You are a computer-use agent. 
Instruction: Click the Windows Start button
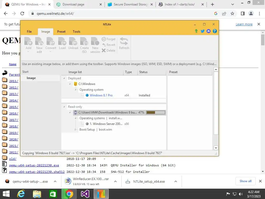point(6,194)
